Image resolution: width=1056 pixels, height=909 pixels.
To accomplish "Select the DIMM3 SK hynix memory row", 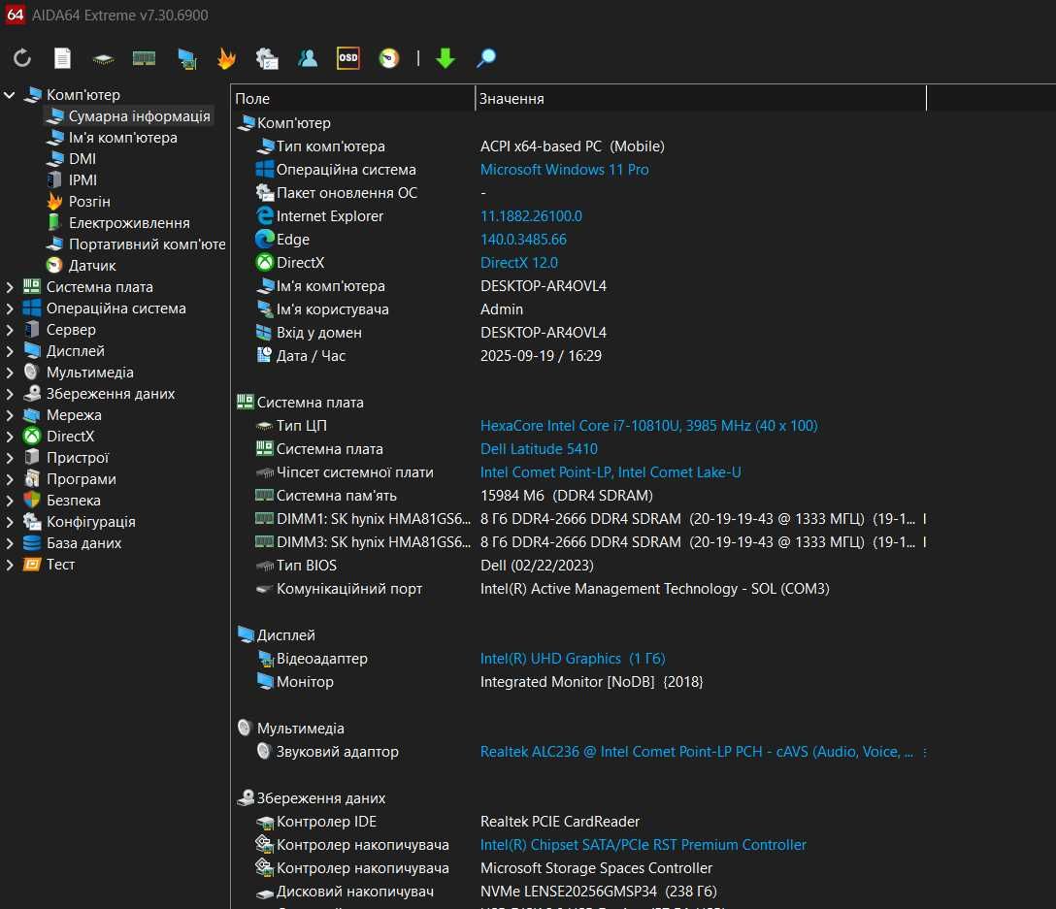I will 579,542.
